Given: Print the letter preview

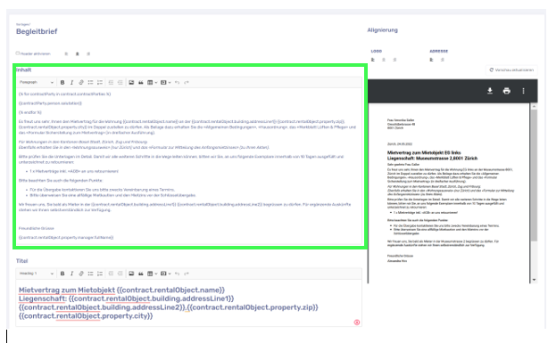Looking at the screenshot, I should 506,91.
